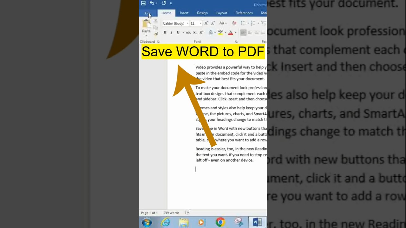406x228 pixels.
Task: Click the Cut scissors icon
Action: (x=155, y=21)
